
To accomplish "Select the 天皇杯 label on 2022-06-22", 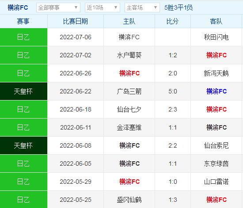I will (x=23, y=91).
